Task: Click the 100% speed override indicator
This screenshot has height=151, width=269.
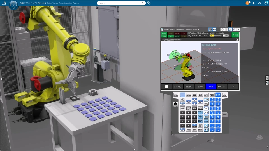Action: [x=235, y=35]
